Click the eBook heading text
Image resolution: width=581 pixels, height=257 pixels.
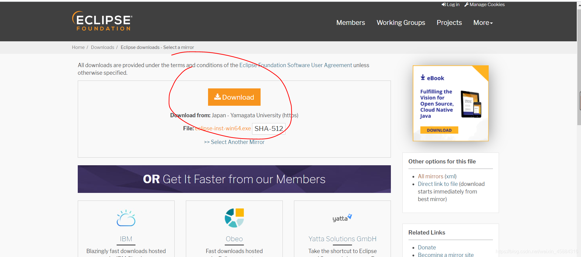coord(436,78)
